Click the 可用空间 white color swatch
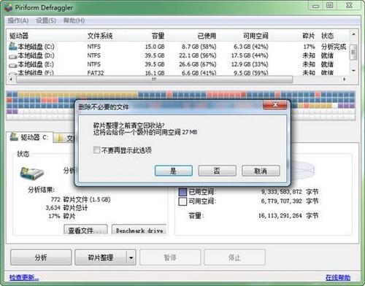 click(182, 201)
